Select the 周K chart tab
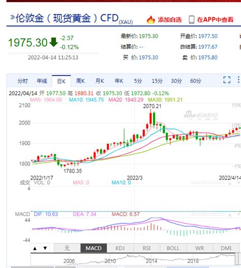Image resolution: width=241 pixels, height=268 pixels. point(80,81)
